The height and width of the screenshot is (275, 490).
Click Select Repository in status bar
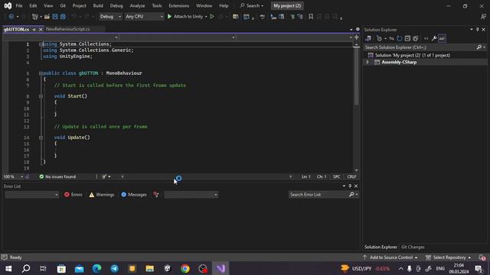pyautogui.click(x=449, y=257)
